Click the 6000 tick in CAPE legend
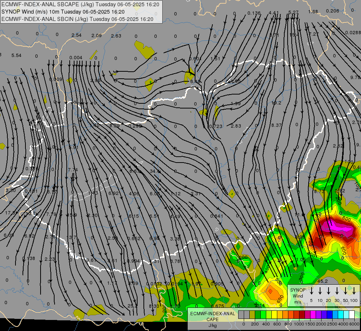 coord(355,324)
